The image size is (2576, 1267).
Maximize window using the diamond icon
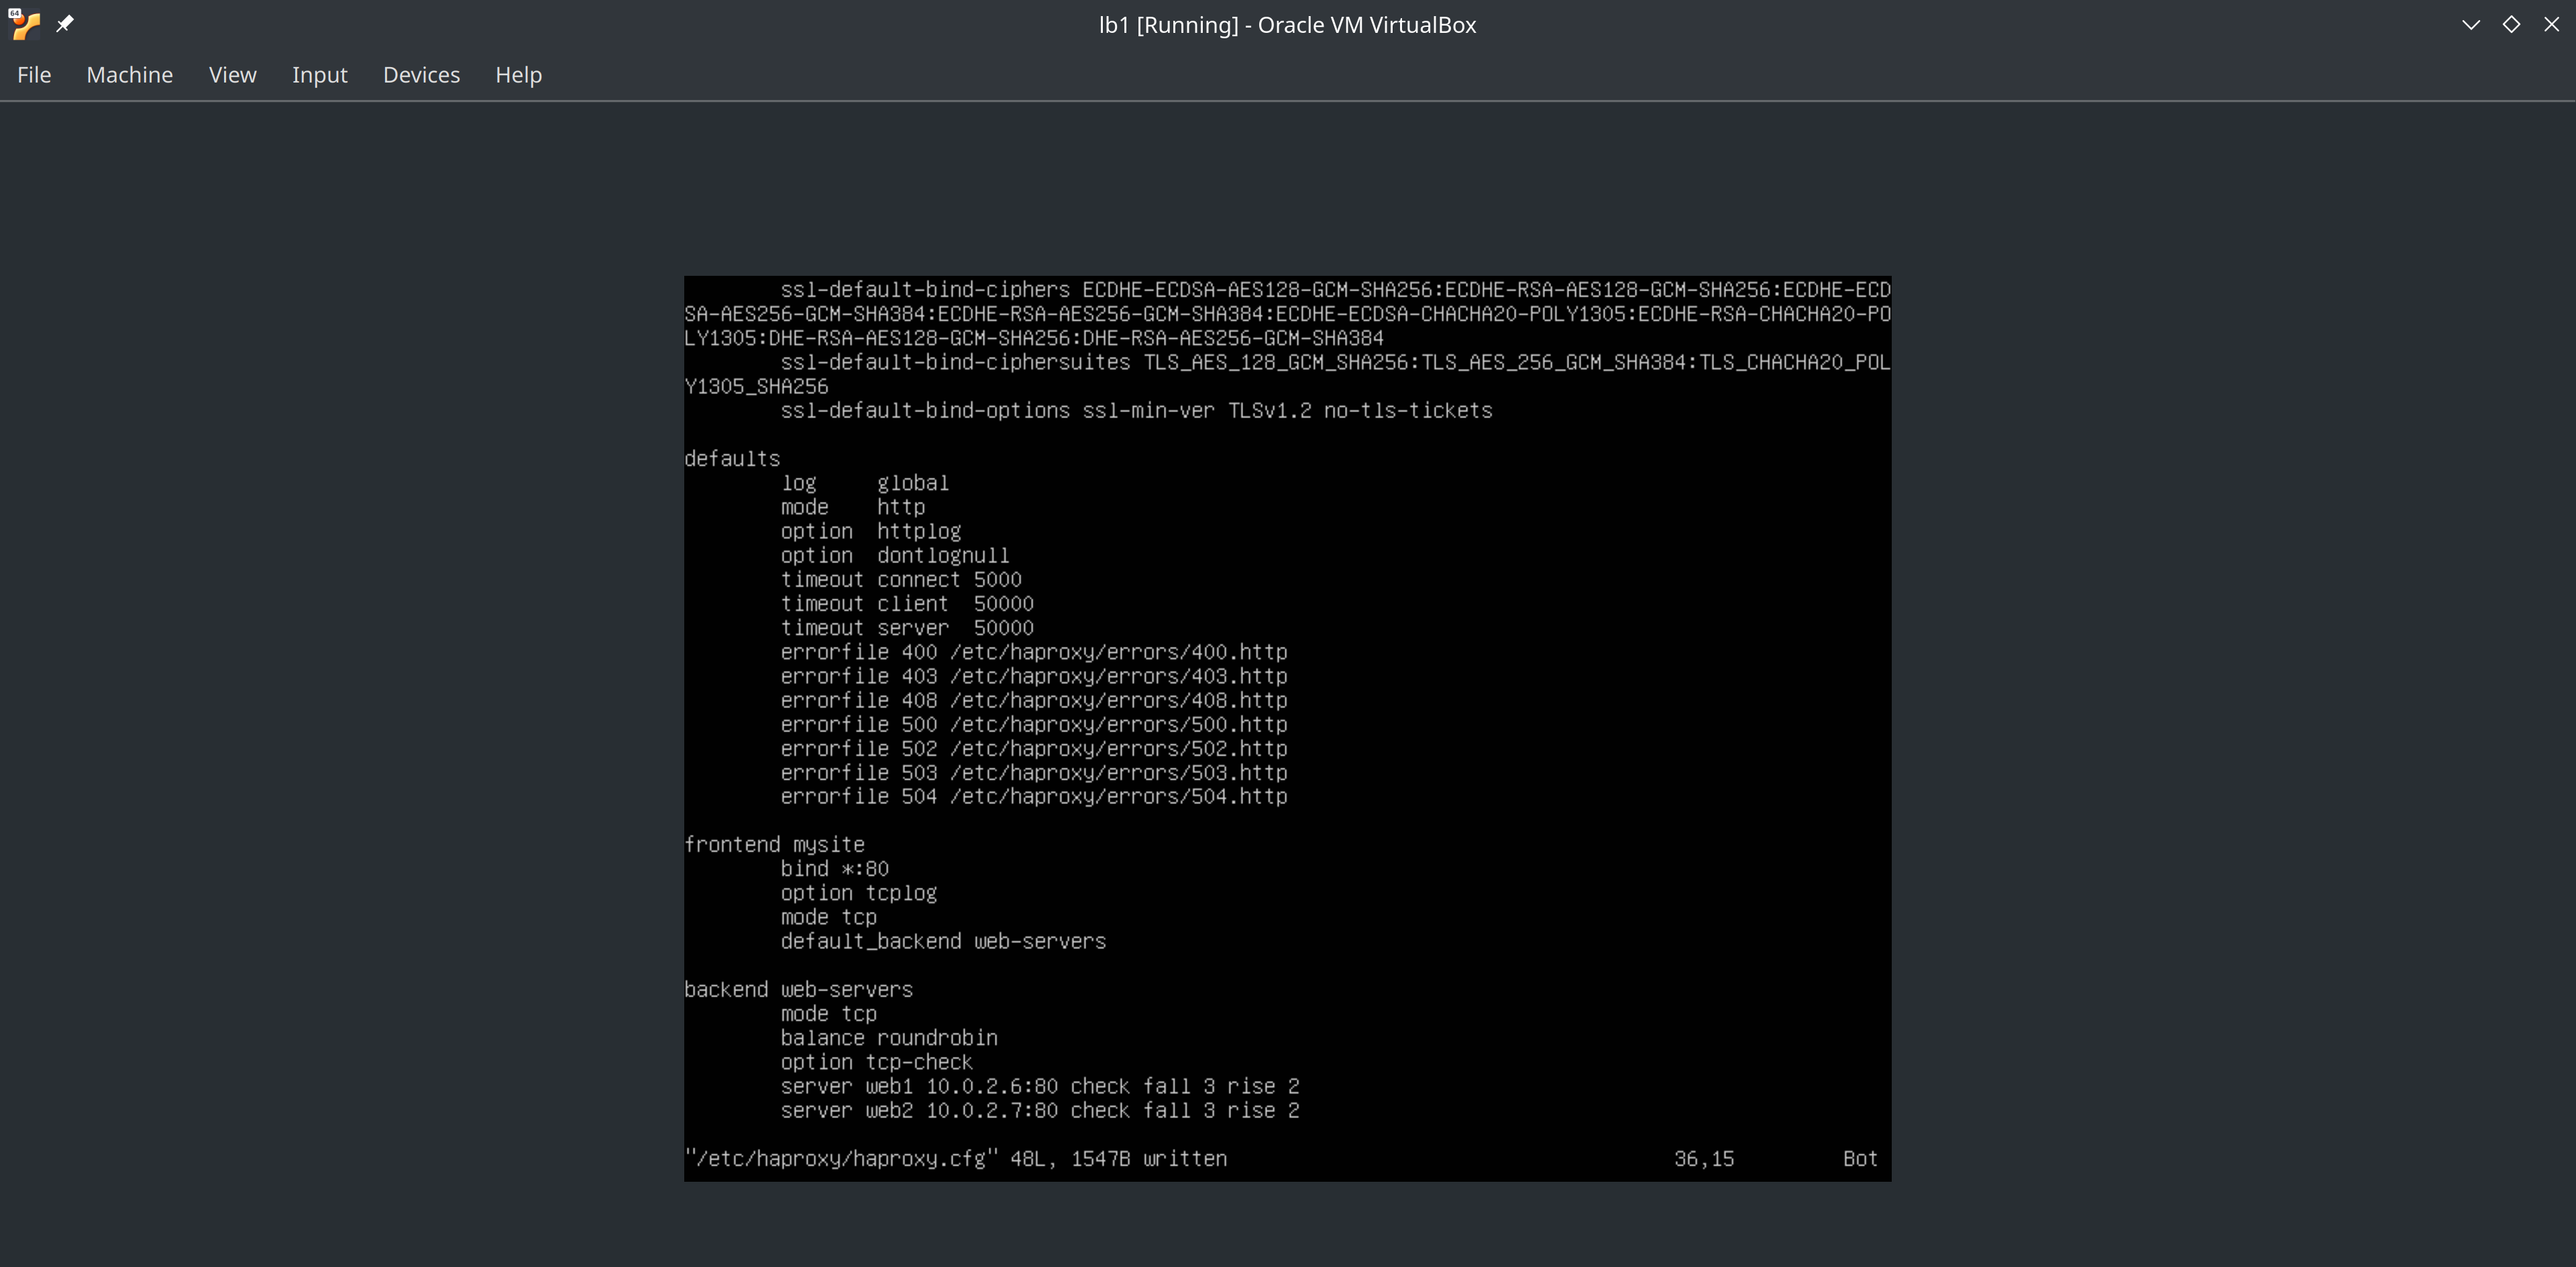pyautogui.click(x=2511, y=24)
